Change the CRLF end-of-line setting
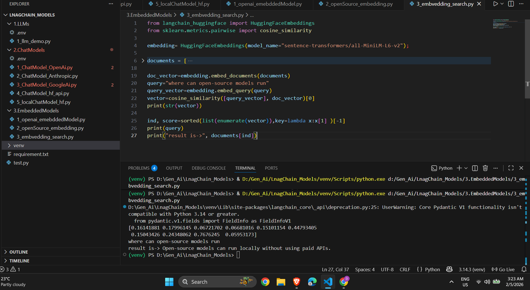This screenshot has height=290, width=530. [405, 269]
